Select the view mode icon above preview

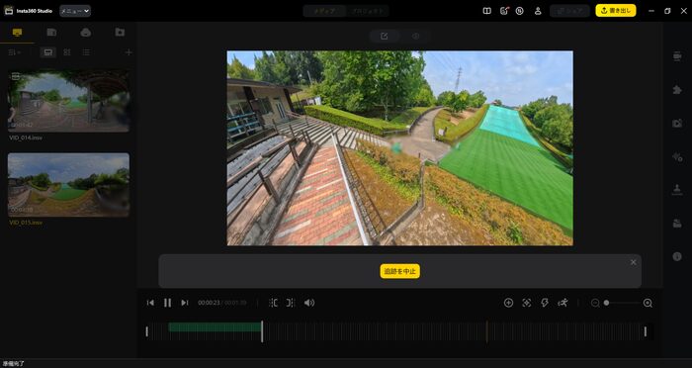point(415,37)
